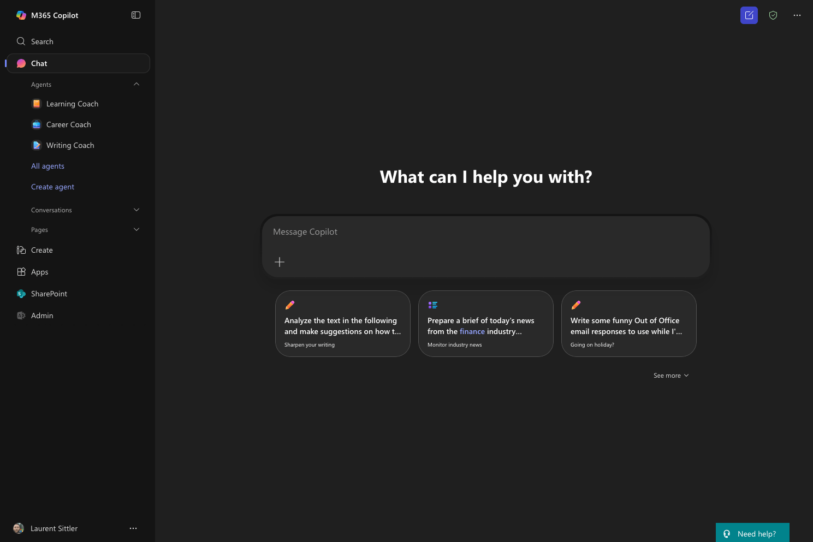813x542 pixels.
Task: Click the Monitor industry news caption
Action: [x=455, y=345]
